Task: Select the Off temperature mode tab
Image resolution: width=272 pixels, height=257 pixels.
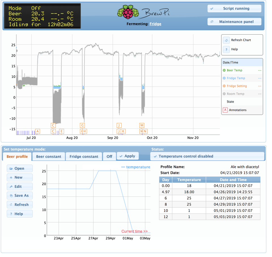Action: pos(109,157)
